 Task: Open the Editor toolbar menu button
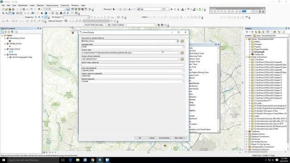coord(145,17)
